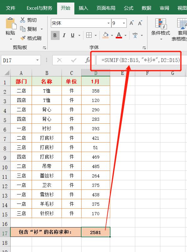
Task: Click cell with value 485
Action: (x=96, y=166)
